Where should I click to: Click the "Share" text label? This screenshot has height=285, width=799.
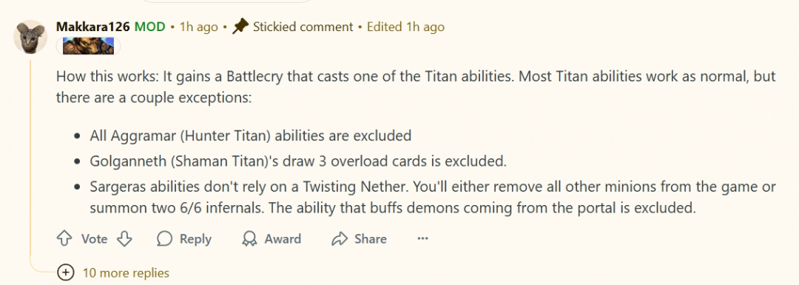(x=371, y=238)
